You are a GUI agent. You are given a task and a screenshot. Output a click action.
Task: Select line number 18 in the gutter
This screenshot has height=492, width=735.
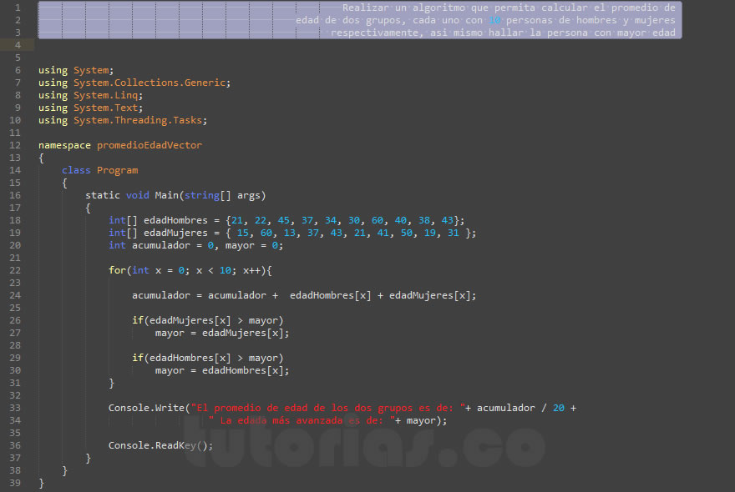tap(17, 219)
